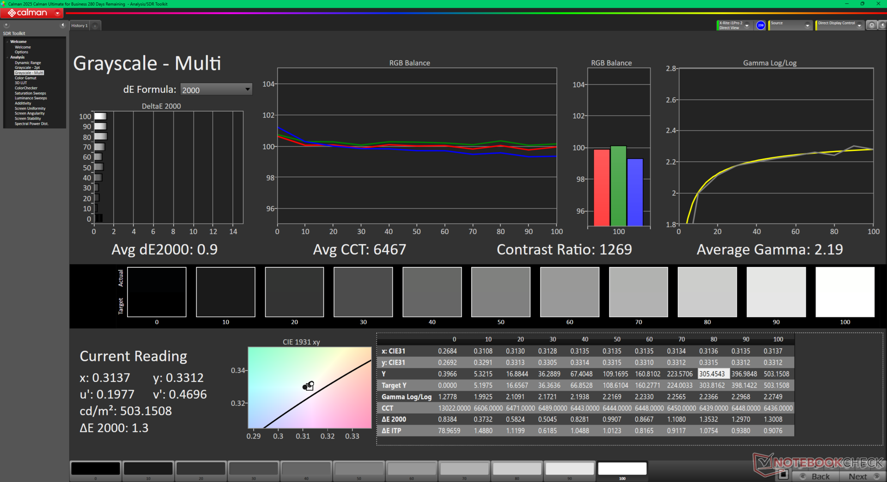Collapse the right panel arrow beside gear
The width and height of the screenshot is (887, 482).
pyautogui.click(x=882, y=25)
